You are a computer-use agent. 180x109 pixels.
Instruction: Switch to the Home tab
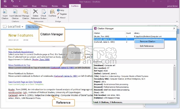(x=16, y=6)
